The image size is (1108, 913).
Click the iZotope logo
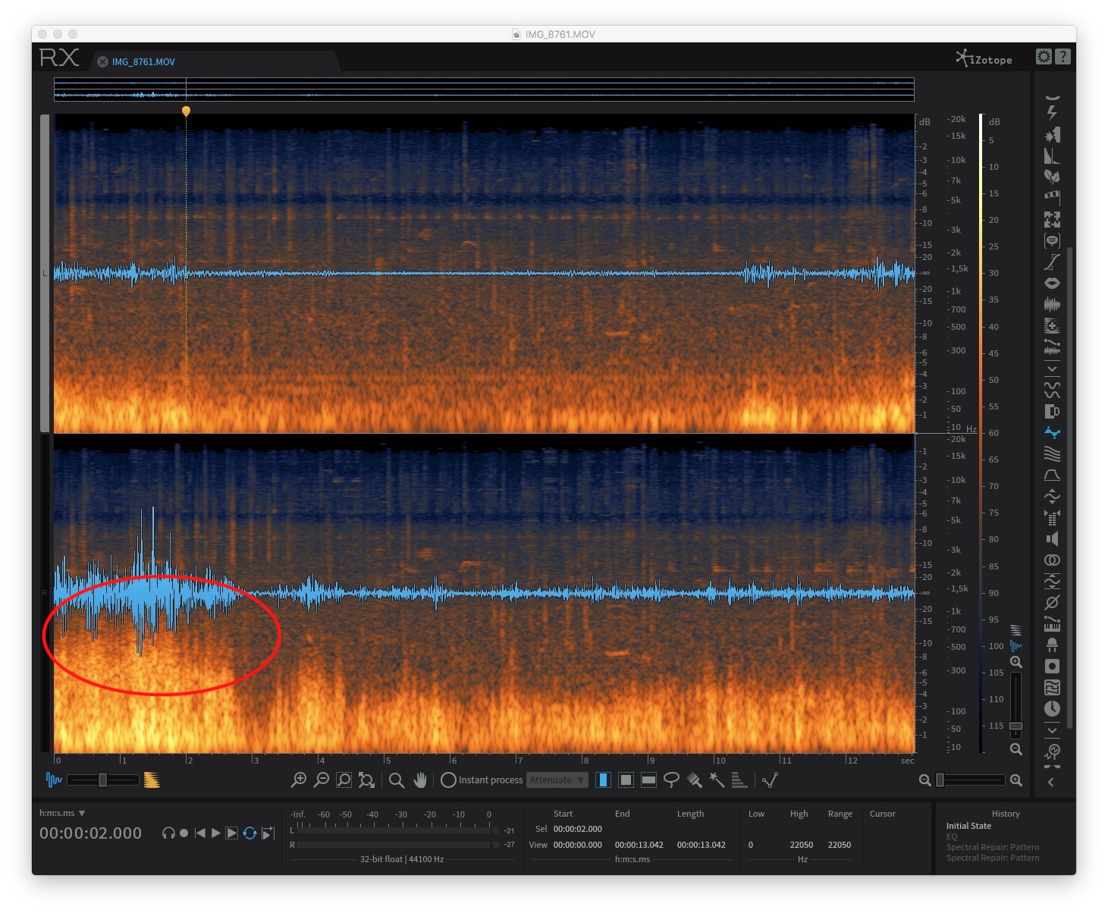pyautogui.click(x=984, y=58)
